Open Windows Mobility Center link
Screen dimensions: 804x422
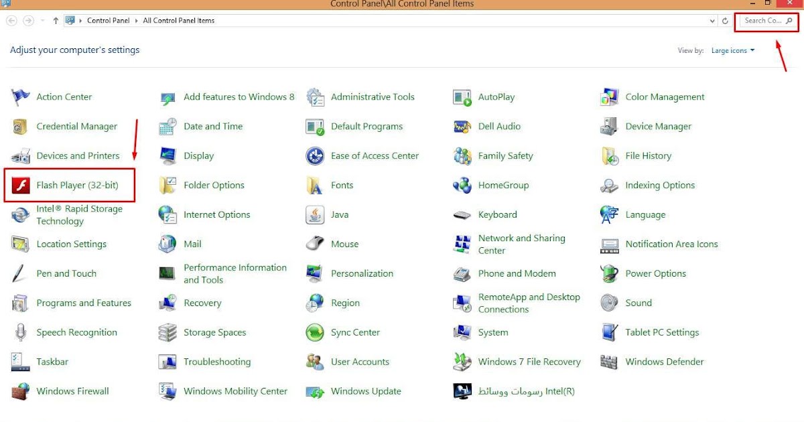pos(235,391)
